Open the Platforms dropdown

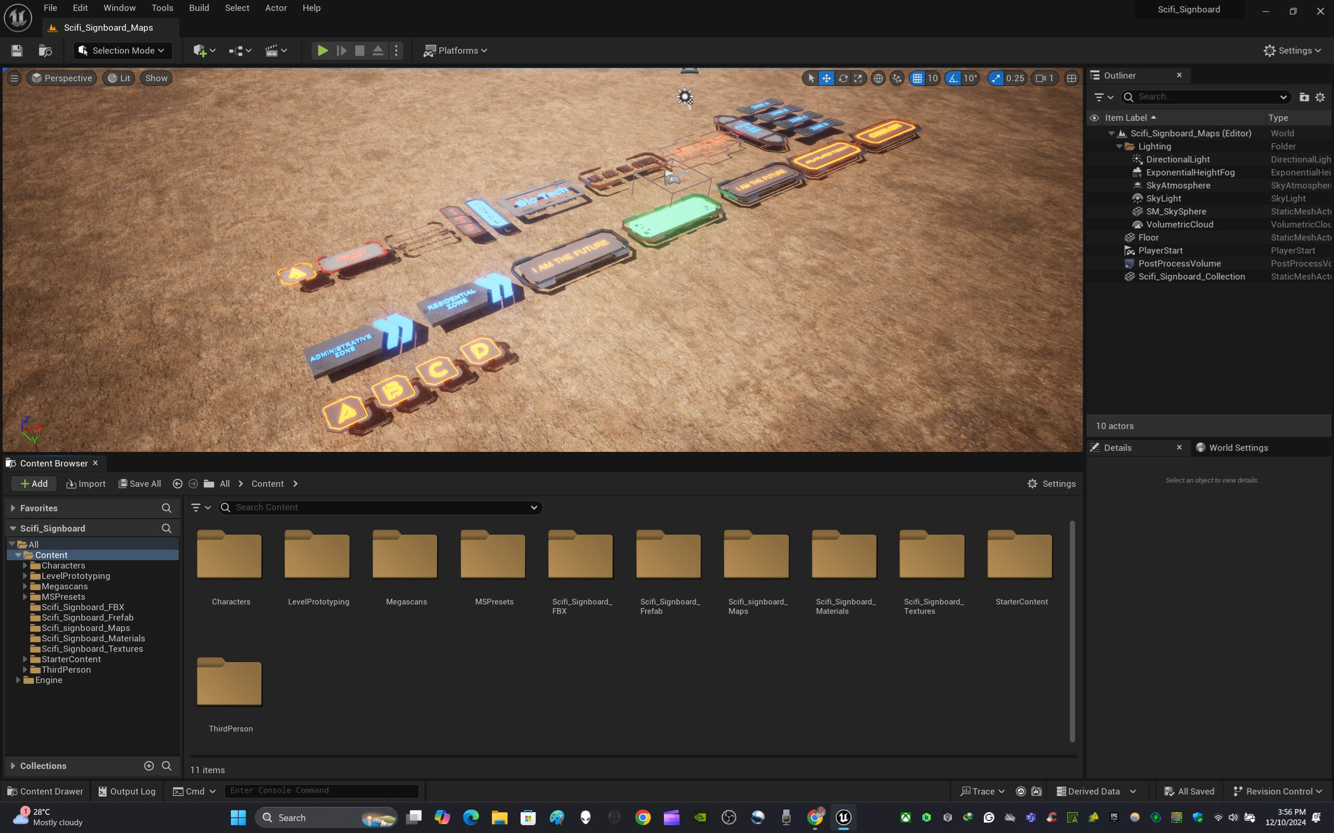455,51
